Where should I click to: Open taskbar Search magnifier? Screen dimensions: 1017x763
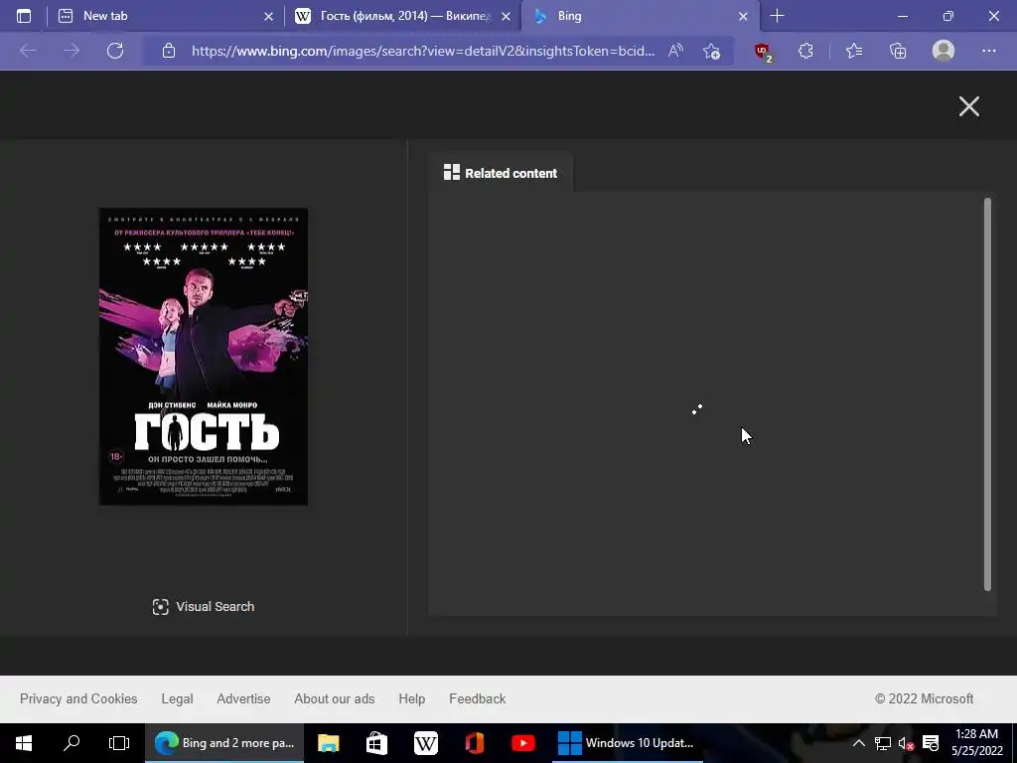pyautogui.click(x=72, y=743)
